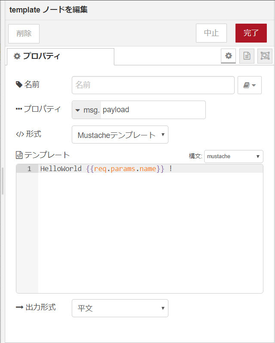Click the file-code icon beside テンプレート
The image size is (275, 343).
pyautogui.click(x=19, y=155)
